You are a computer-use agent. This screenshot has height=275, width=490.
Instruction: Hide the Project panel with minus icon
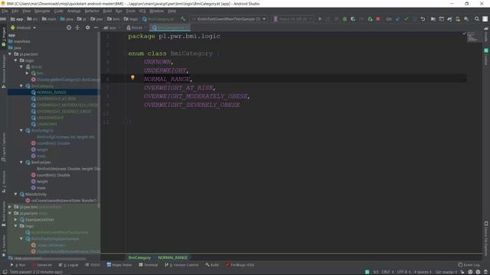[96, 27]
